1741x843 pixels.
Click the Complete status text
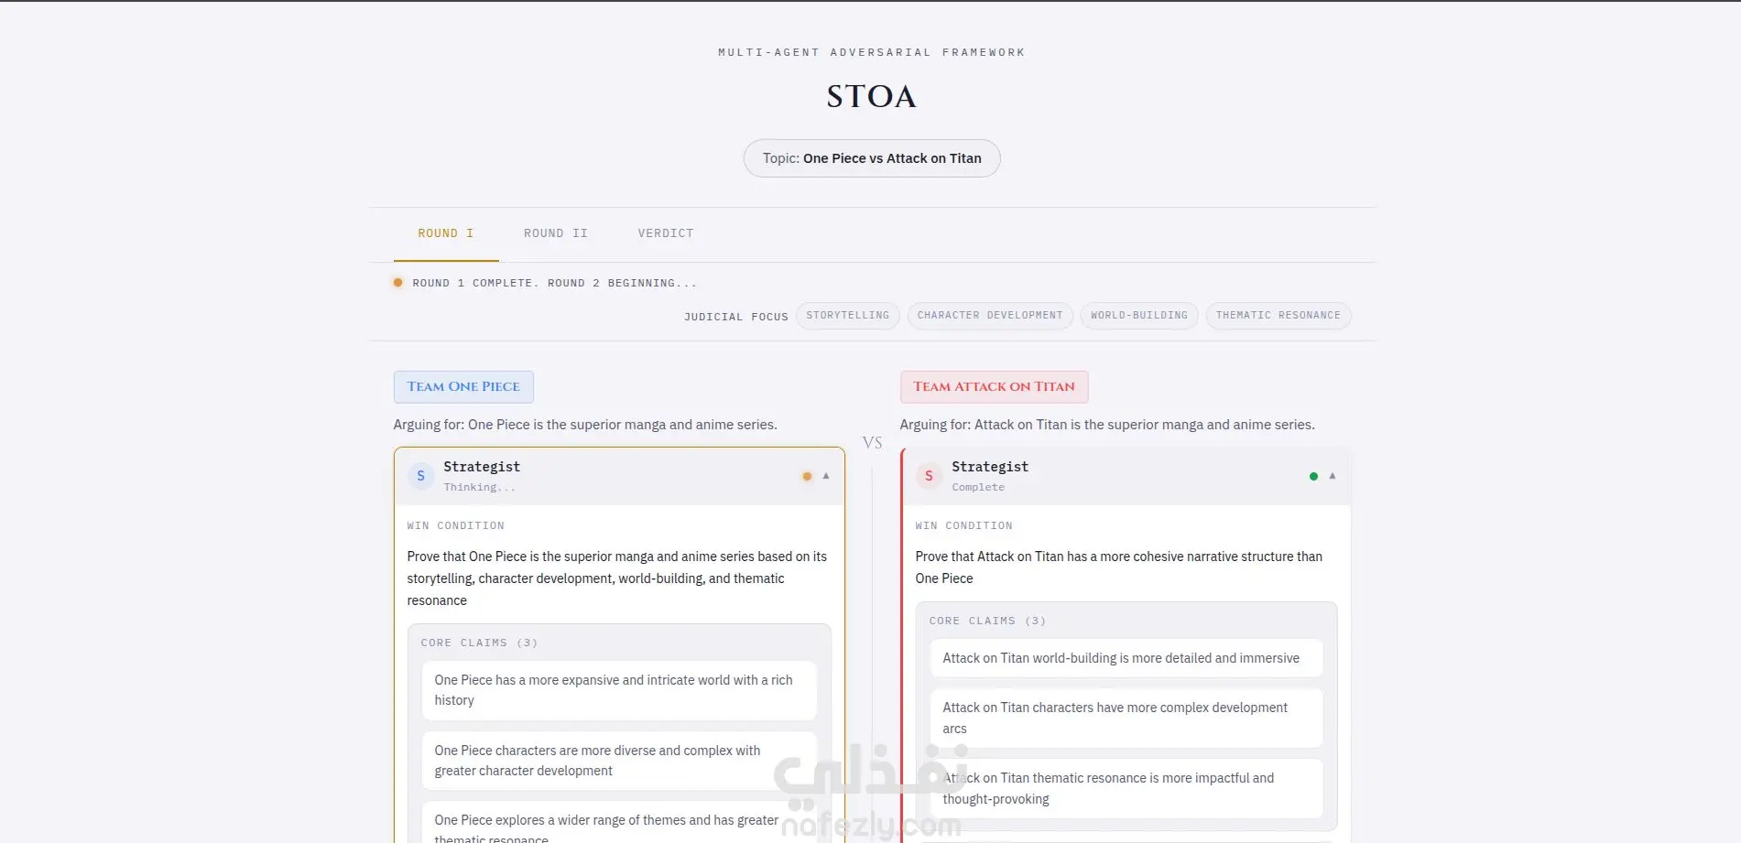pyautogui.click(x=978, y=488)
